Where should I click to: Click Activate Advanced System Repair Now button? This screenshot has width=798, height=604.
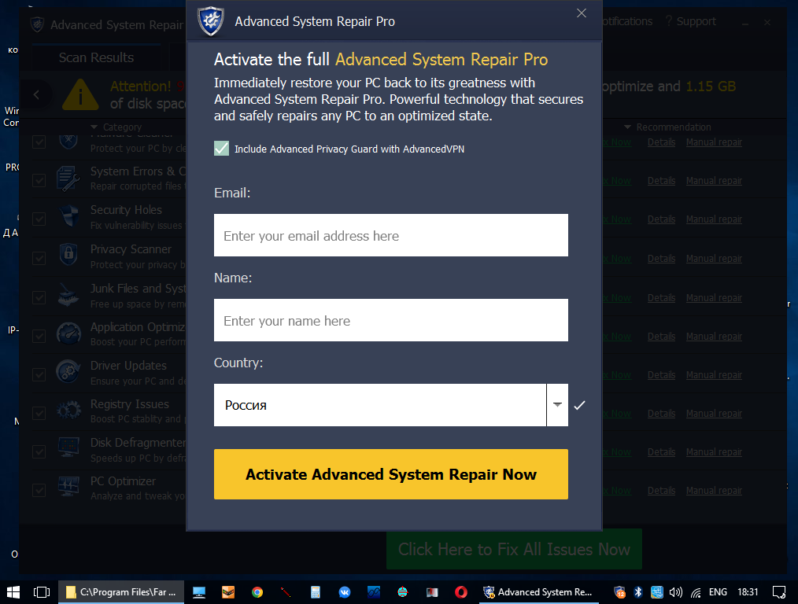click(x=391, y=474)
